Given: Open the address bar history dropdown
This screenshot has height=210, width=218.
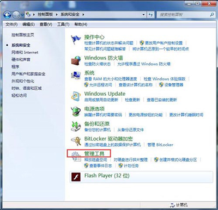Looking at the screenshot, I should coord(143,15).
